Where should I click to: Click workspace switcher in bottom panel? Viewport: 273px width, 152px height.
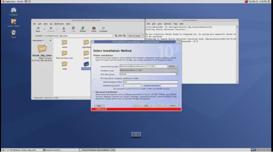click(260, 150)
